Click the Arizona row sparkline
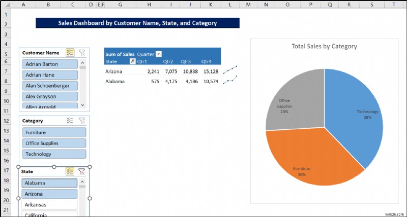This screenshot has height=217, width=407. point(229,70)
